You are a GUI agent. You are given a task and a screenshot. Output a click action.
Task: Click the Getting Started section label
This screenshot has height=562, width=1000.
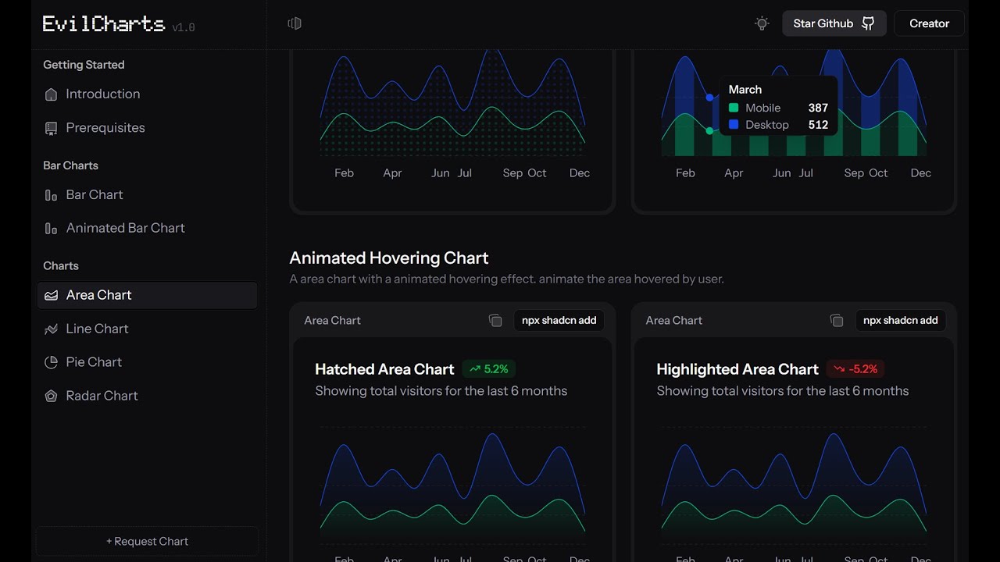click(x=84, y=65)
